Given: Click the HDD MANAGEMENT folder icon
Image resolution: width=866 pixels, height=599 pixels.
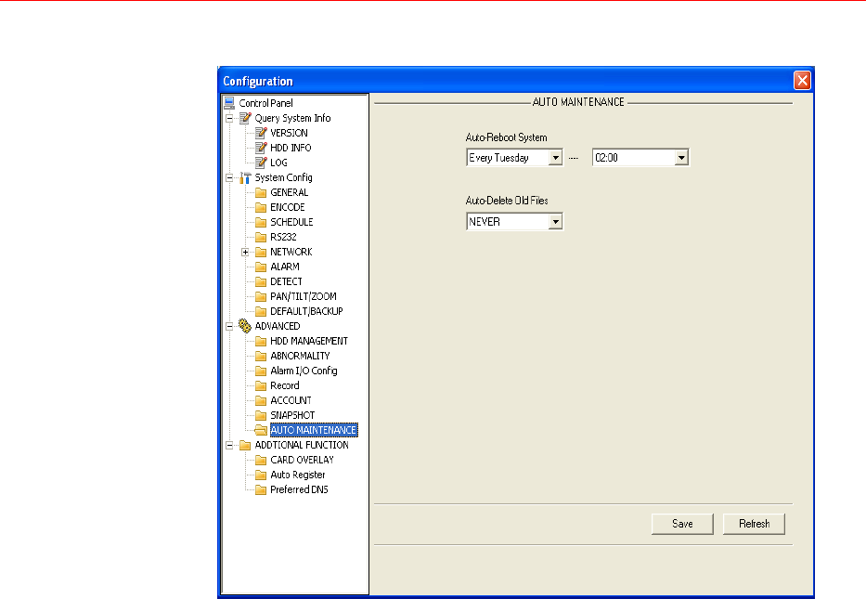Looking at the screenshot, I should [261, 342].
